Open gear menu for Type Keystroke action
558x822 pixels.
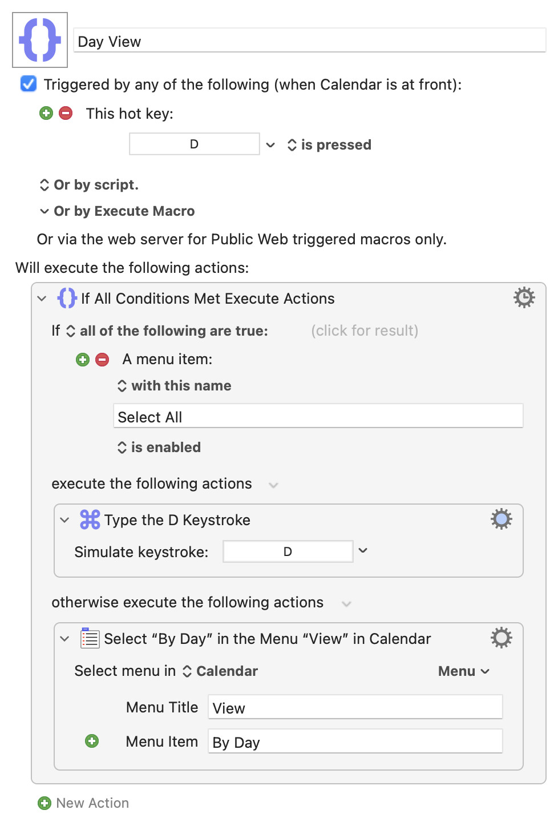pyautogui.click(x=501, y=519)
